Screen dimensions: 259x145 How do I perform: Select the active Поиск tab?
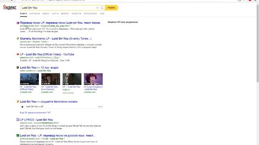point(23,14)
